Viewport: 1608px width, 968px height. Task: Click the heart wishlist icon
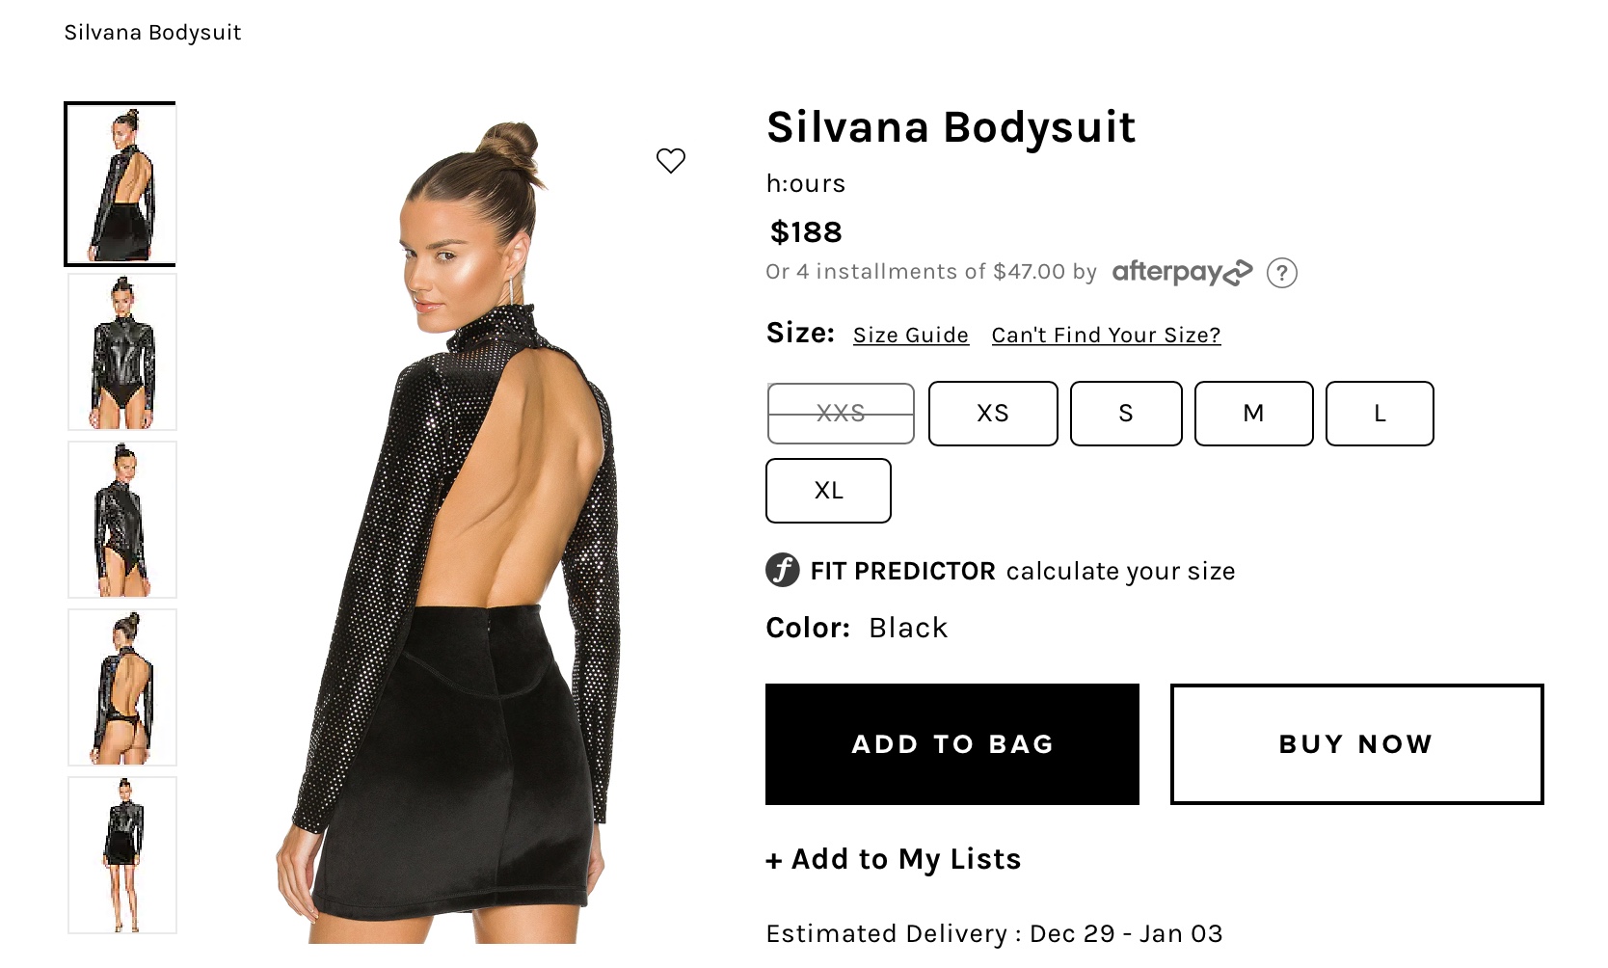[671, 160]
